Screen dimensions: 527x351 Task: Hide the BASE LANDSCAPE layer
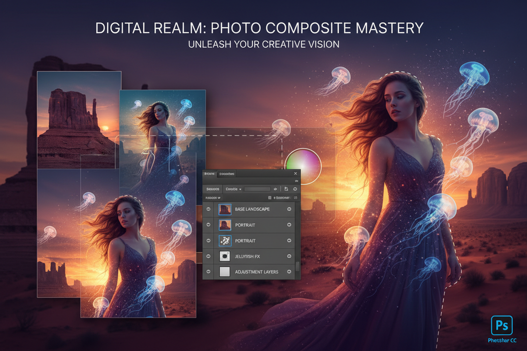(208, 209)
